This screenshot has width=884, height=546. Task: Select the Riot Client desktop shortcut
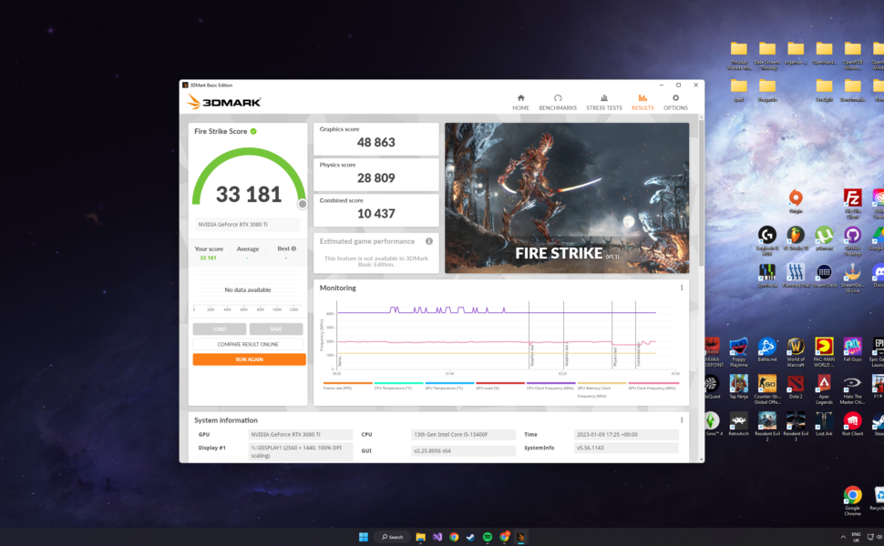click(852, 424)
